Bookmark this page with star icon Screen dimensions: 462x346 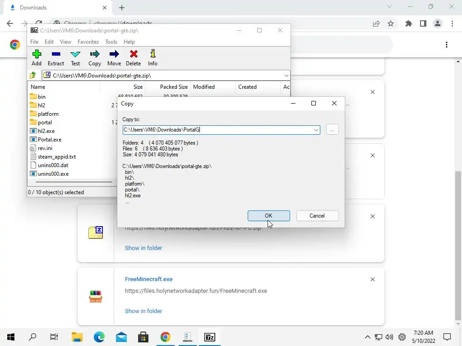[x=391, y=23]
